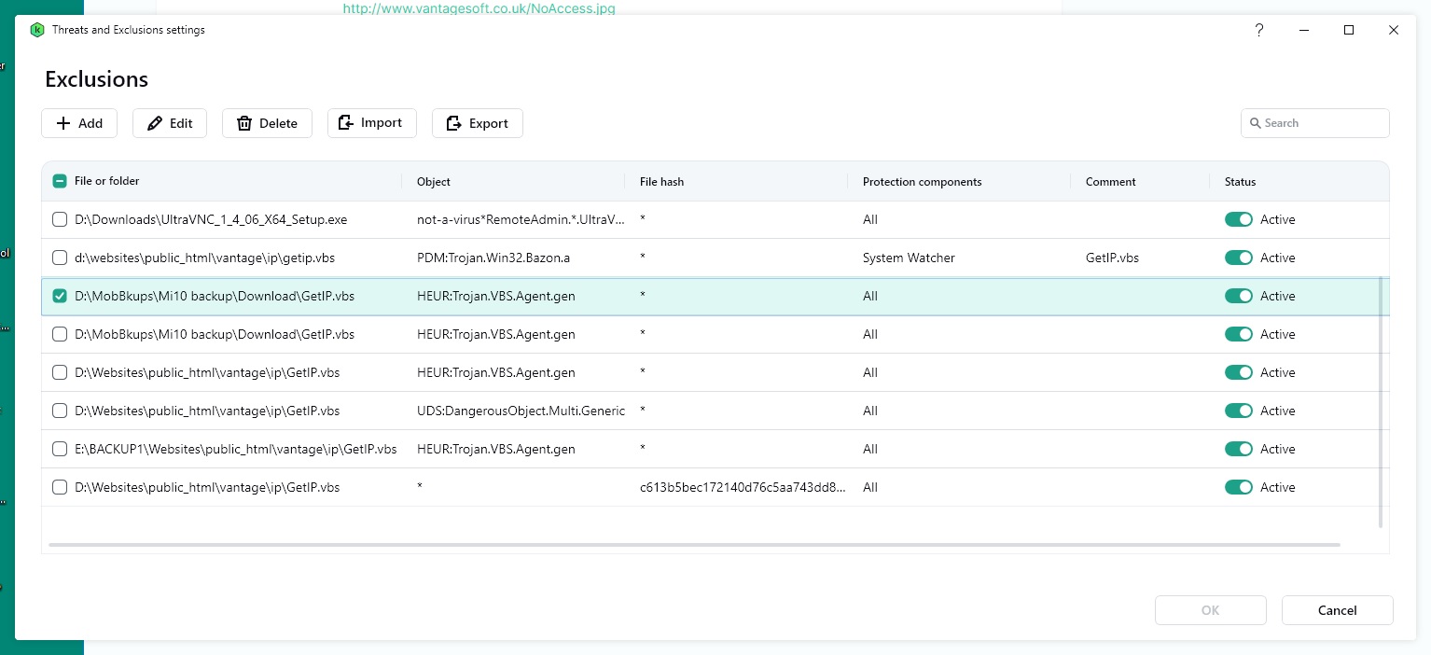Click the Cancel button
Viewport: 1431px width, 655px height.
(x=1337, y=610)
